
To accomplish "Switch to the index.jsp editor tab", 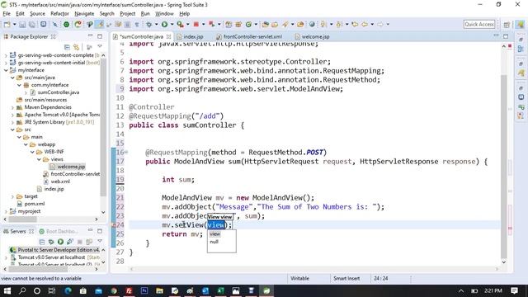I will (x=191, y=36).
